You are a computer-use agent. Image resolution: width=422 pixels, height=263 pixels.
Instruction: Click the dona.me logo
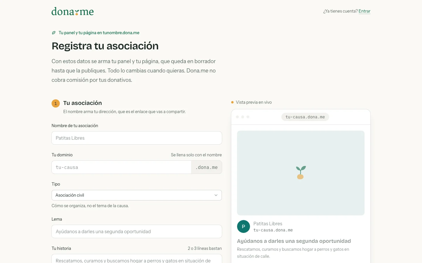pos(73,11)
